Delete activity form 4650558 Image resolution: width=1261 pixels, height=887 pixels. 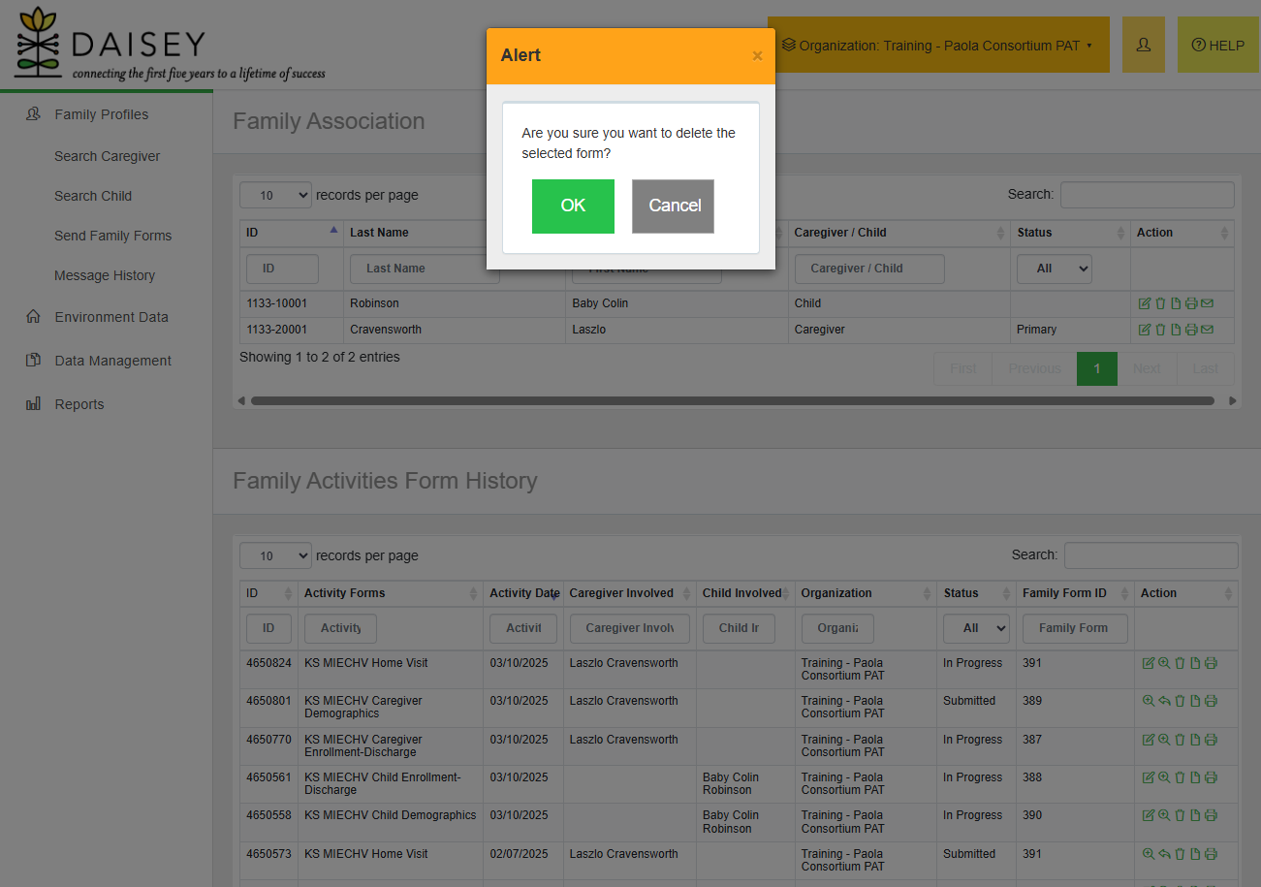pyautogui.click(x=1180, y=815)
